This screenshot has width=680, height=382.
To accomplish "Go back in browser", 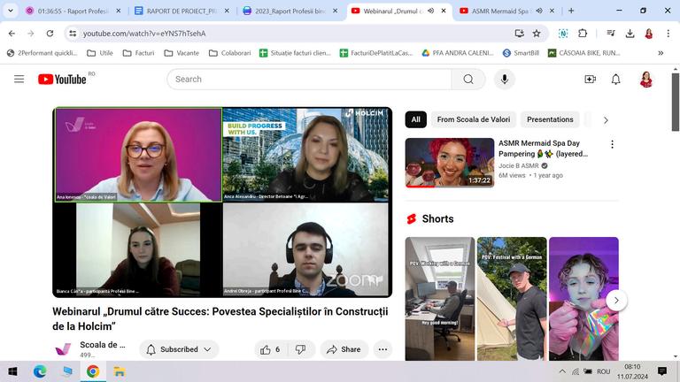I will click(x=12, y=34).
